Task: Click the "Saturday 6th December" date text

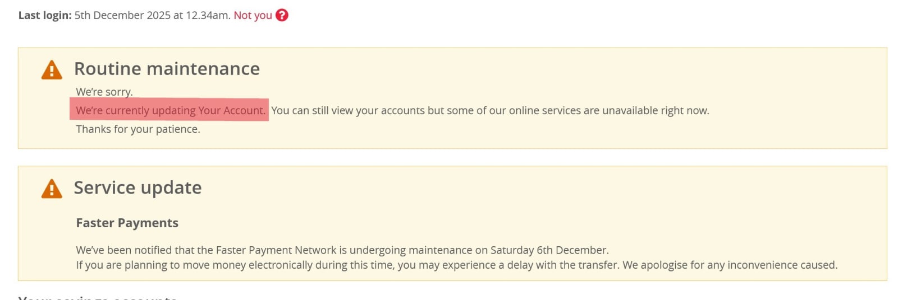Action: [548, 250]
